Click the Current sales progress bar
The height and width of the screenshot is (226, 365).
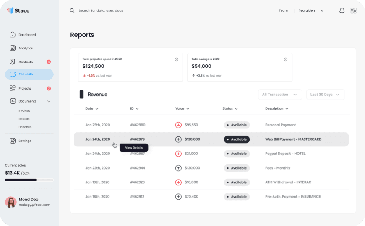tap(29, 180)
